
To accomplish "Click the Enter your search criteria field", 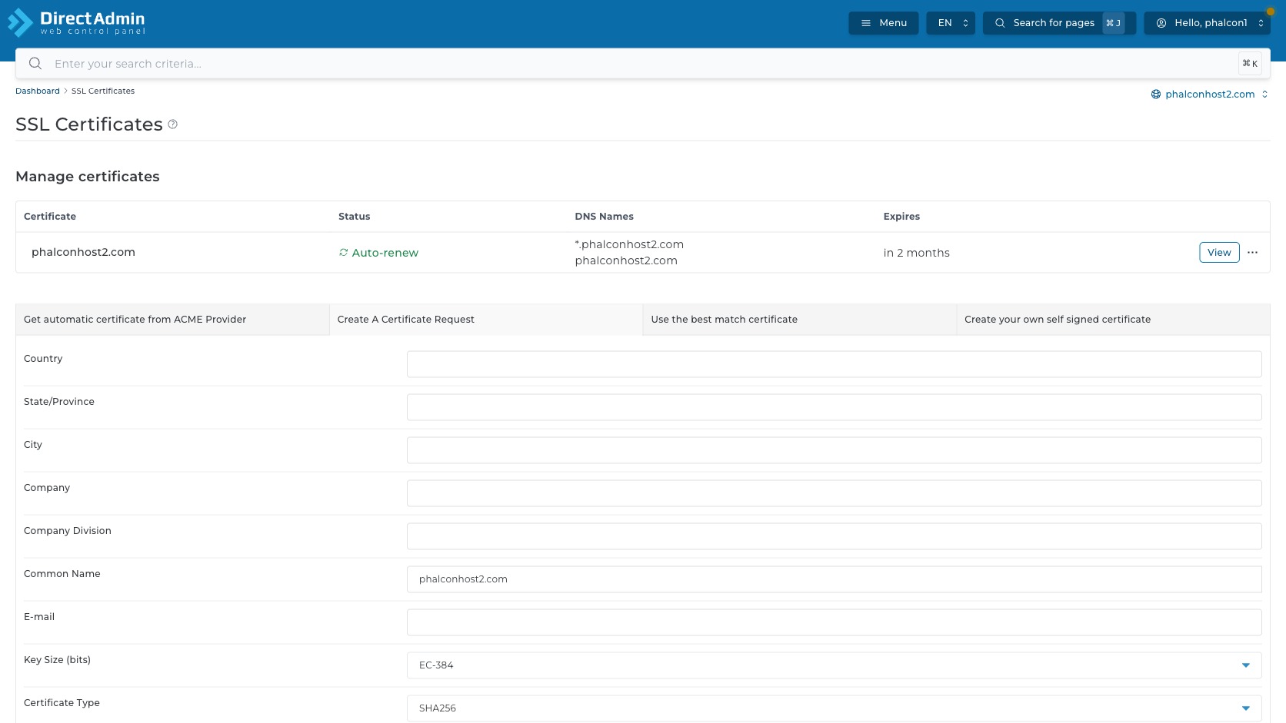I will tap(643, 64).
